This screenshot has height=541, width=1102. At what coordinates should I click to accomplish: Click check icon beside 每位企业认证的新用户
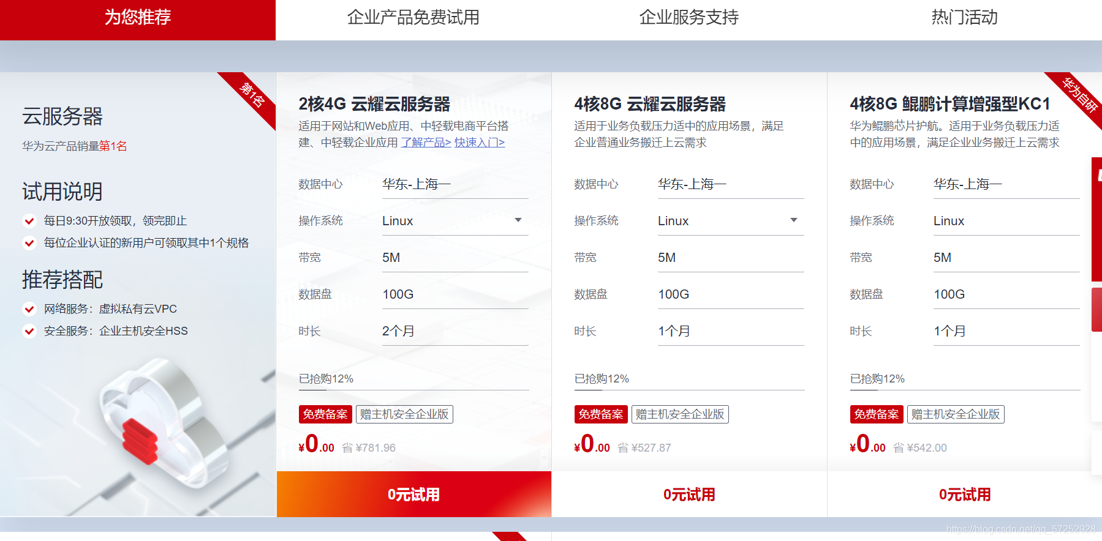[29, 243]
